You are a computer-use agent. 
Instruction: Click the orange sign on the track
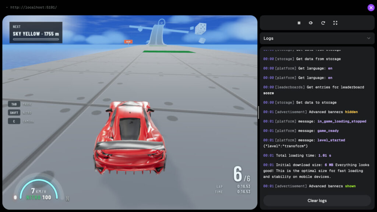[x=128, y=42]
